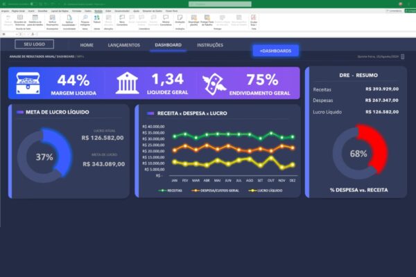This screenshot has height=277, width=416.
Task: Click the % DESPESA vs. RECEITA label
Action: click(358, 190)
